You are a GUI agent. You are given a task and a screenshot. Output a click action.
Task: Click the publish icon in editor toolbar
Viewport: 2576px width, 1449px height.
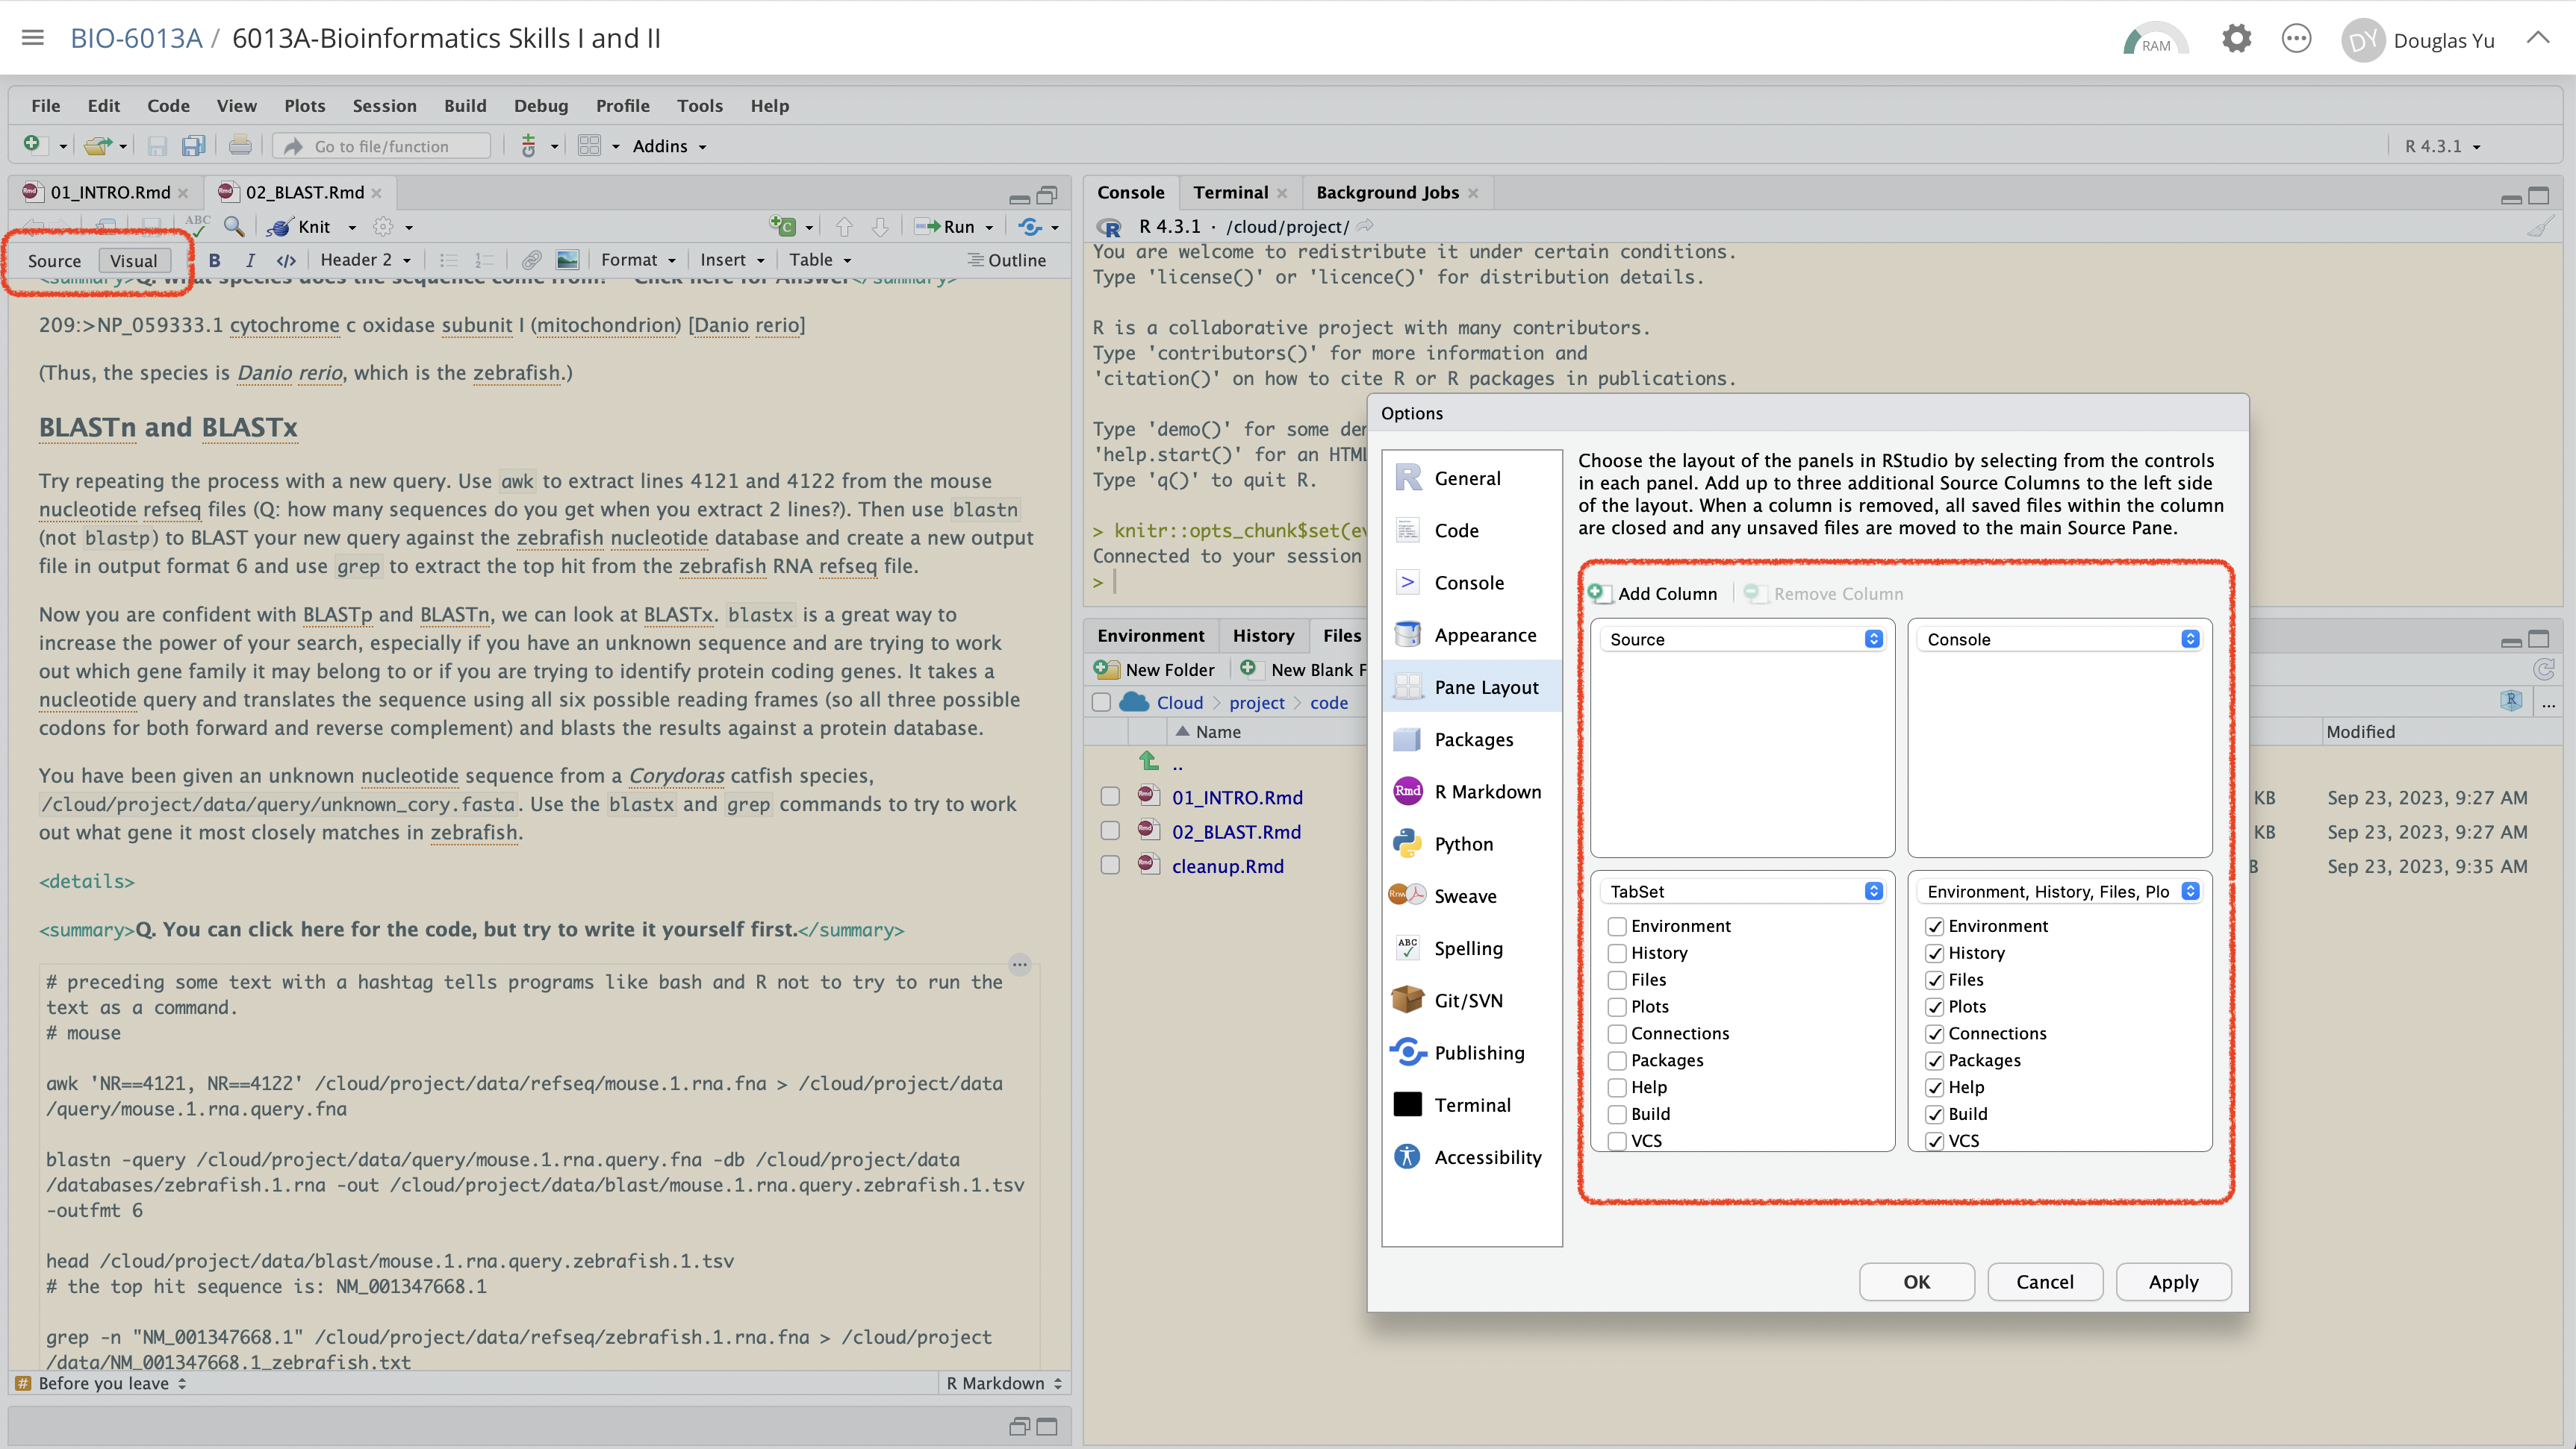(1031, 227)
